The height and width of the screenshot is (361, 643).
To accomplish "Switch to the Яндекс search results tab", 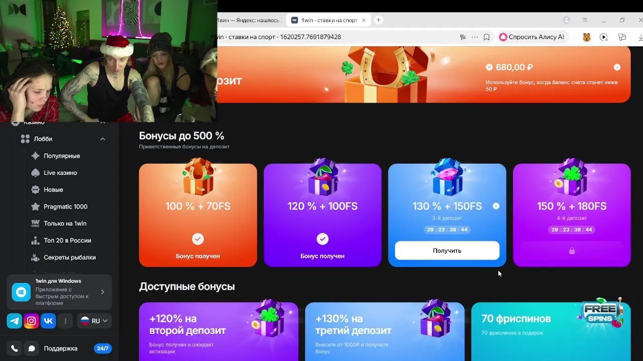I will click(251, 20).
